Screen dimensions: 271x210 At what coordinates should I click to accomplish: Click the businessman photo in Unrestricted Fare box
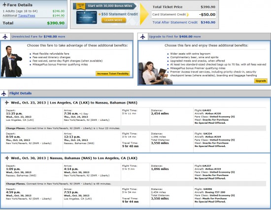coord(11,61)
